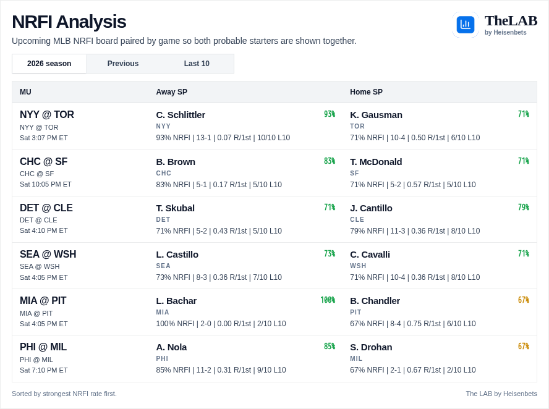Click the Home SP column header

[366, 92]
